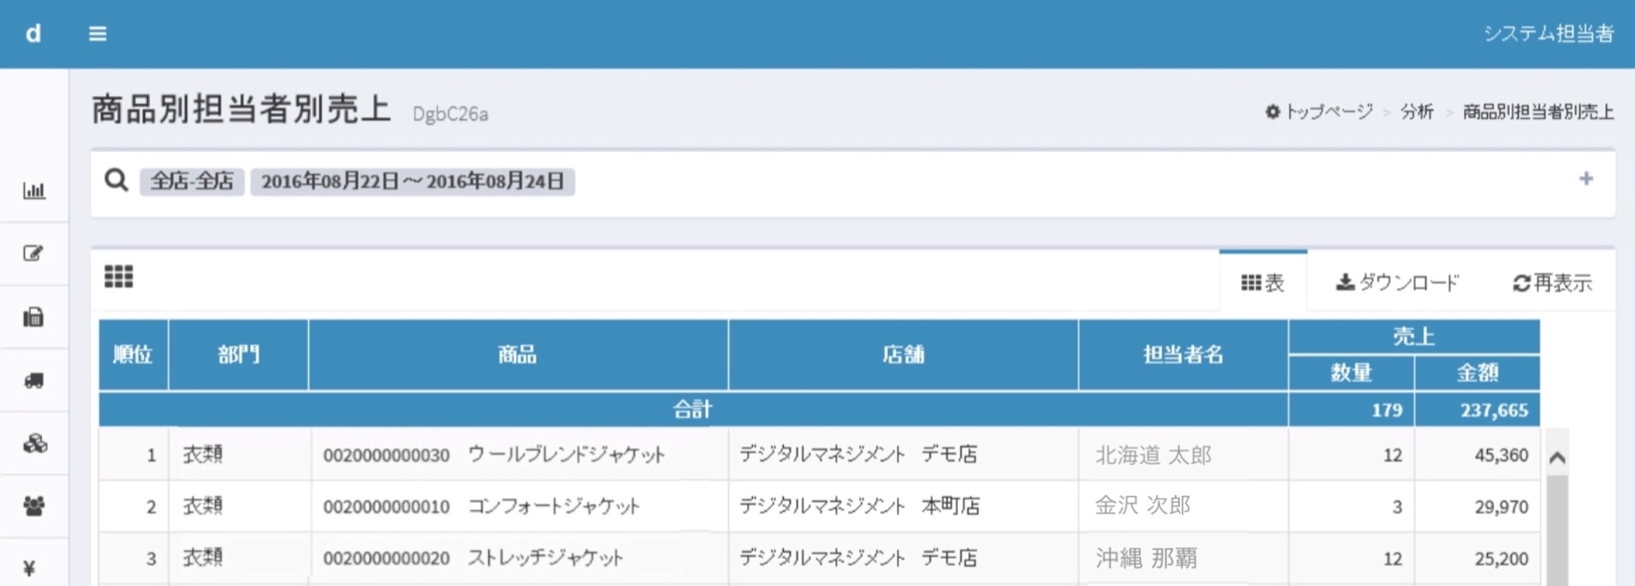Open the register machine sidebar icon
The width and height of the screenshot is (1635, 586).
(x=34, y=317)
